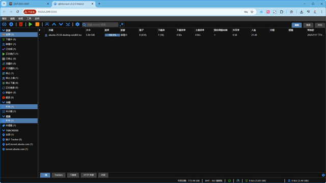Open options via the blue gear icon
The height and width of the screenshot is (183, 326).
pyautogui.click(x=77, y=24)
